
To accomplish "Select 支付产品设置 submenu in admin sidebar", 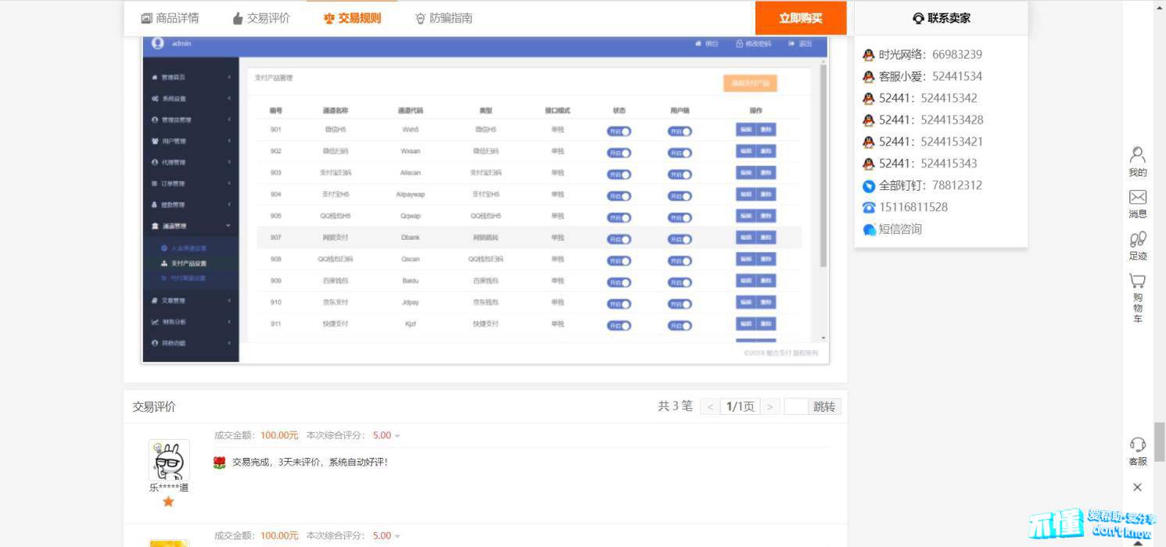I will (190, 263).
